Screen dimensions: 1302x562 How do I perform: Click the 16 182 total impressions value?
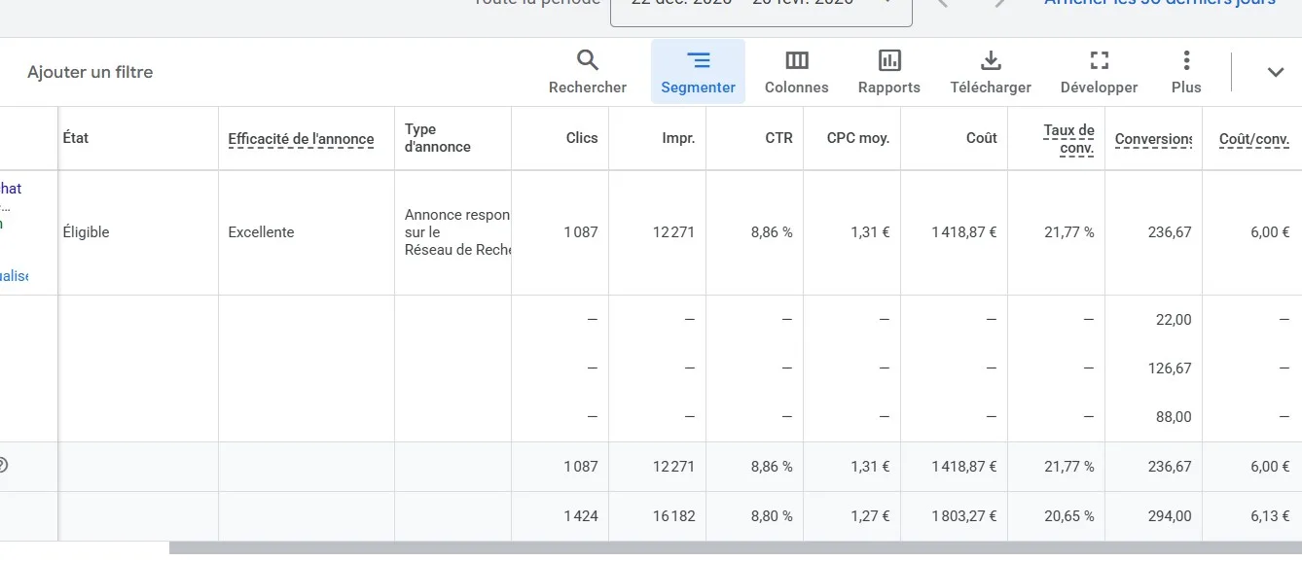coord(674,516)
